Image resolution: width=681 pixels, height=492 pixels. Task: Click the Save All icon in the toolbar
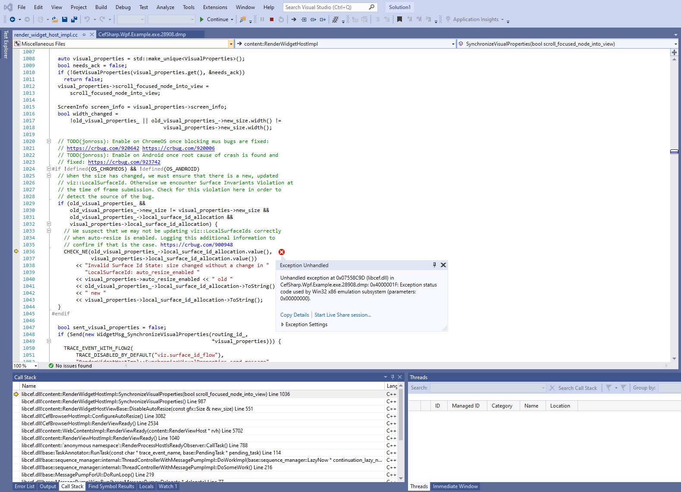pos(74,19)
